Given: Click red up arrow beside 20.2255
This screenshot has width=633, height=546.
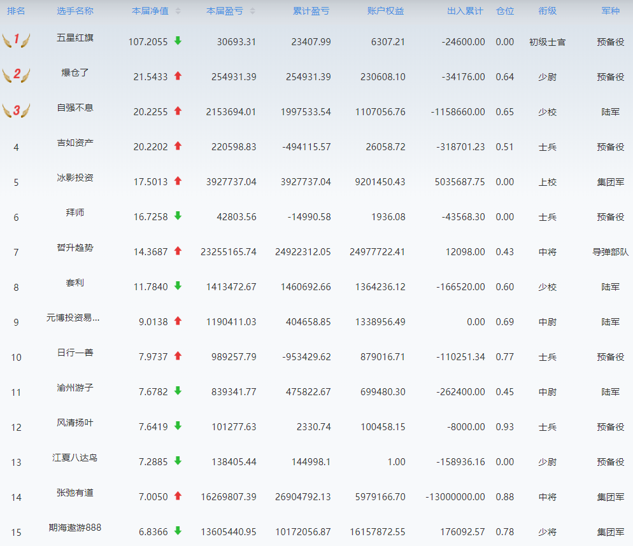Looking at the screenshot, I should point(178,111).
